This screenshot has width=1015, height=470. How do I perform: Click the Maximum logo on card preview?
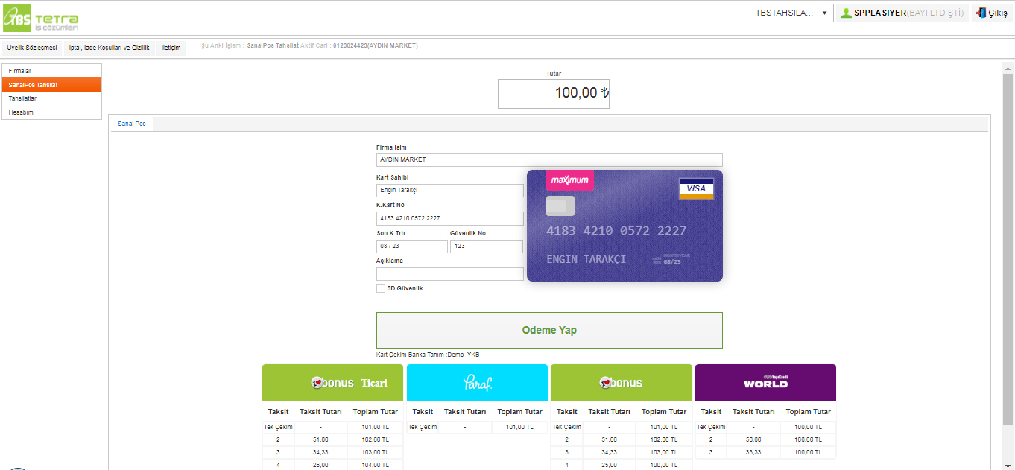point(570,180)
